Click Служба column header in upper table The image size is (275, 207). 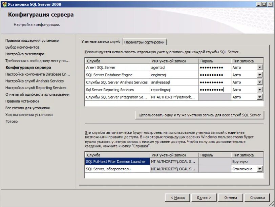[x=117, y=61]
